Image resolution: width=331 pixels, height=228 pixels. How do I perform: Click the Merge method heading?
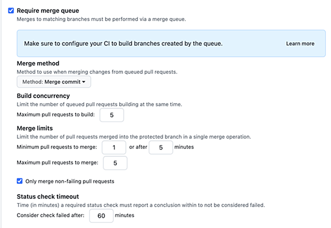[x=38, y=63]
